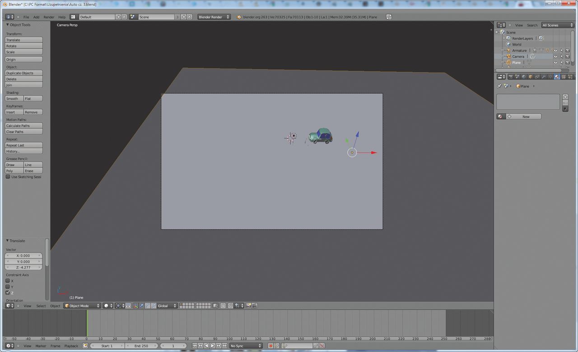
Task: Click the rotate manipulator arc icon
Action: (x=148, y=306)
